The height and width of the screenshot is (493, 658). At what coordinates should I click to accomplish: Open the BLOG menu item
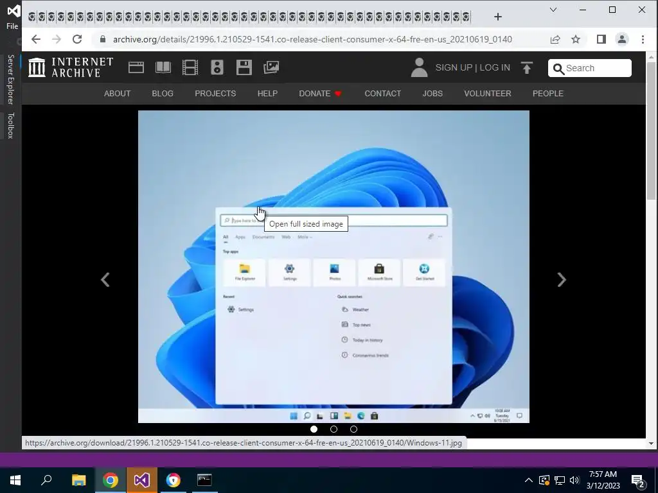point(163,94)
